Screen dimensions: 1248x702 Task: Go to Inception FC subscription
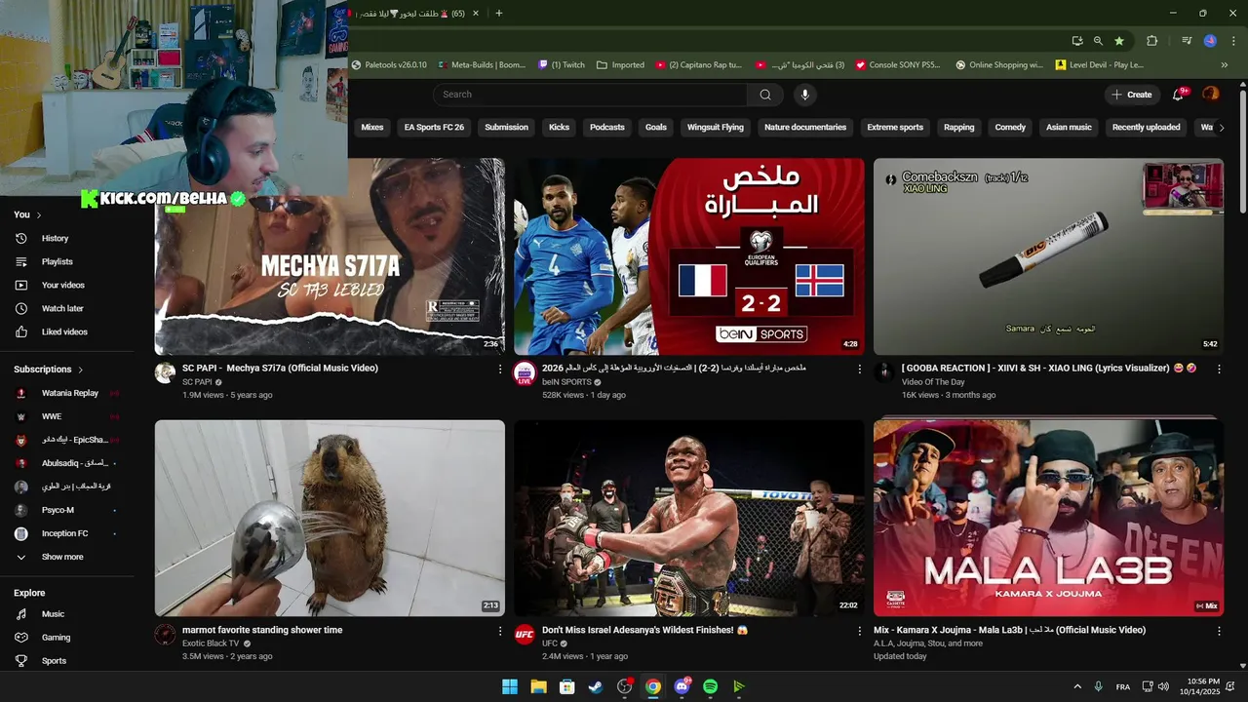(66, 533)
